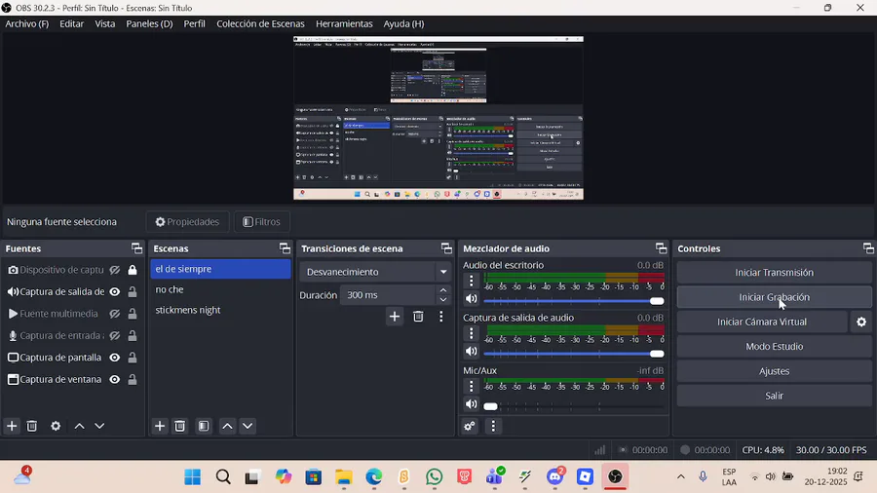
Task: Delete the scene transition with trash icon
Action: coord(418,317)
